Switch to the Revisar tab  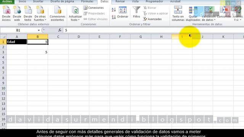click(120, 2)
